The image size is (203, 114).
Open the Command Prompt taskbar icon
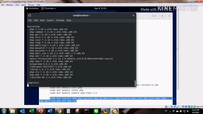[87, 111]
